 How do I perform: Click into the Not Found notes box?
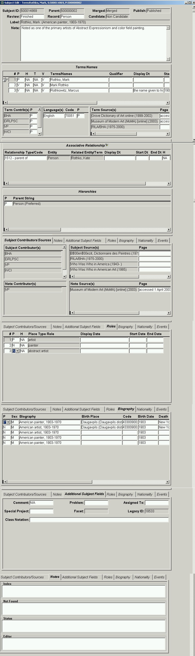(x=84, y=609)
